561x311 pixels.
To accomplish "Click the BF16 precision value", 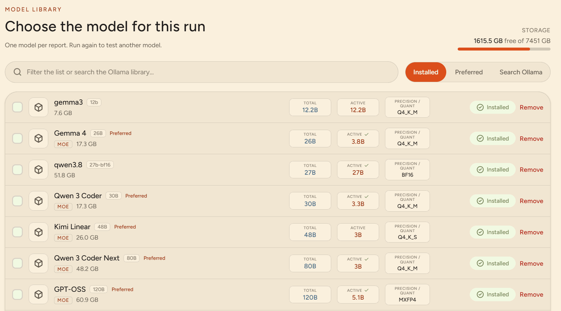I will click(407, 175).
